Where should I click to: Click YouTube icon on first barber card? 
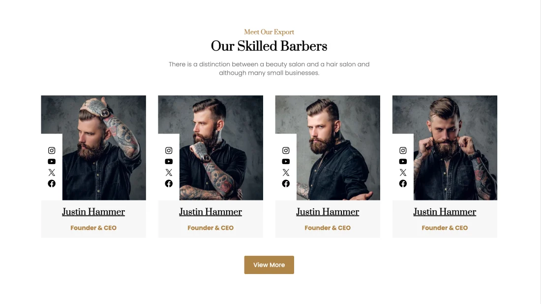pos(52,161)
